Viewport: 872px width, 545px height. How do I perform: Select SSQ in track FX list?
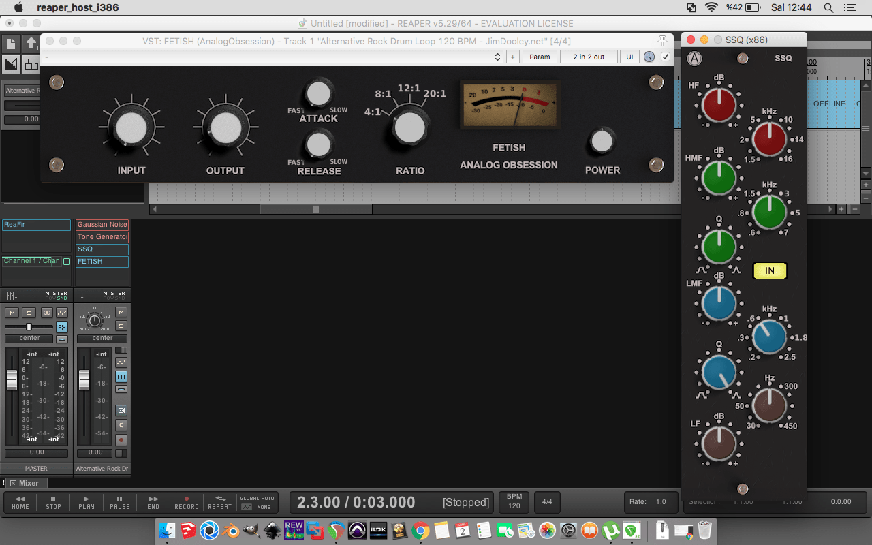pyautogui.click(x=102, y=249)
